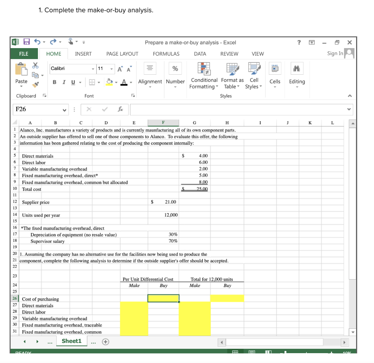The width and height of the screenshot is (374, 363).
Task: Open the Editing group find icon
Action: click(297, 69)
